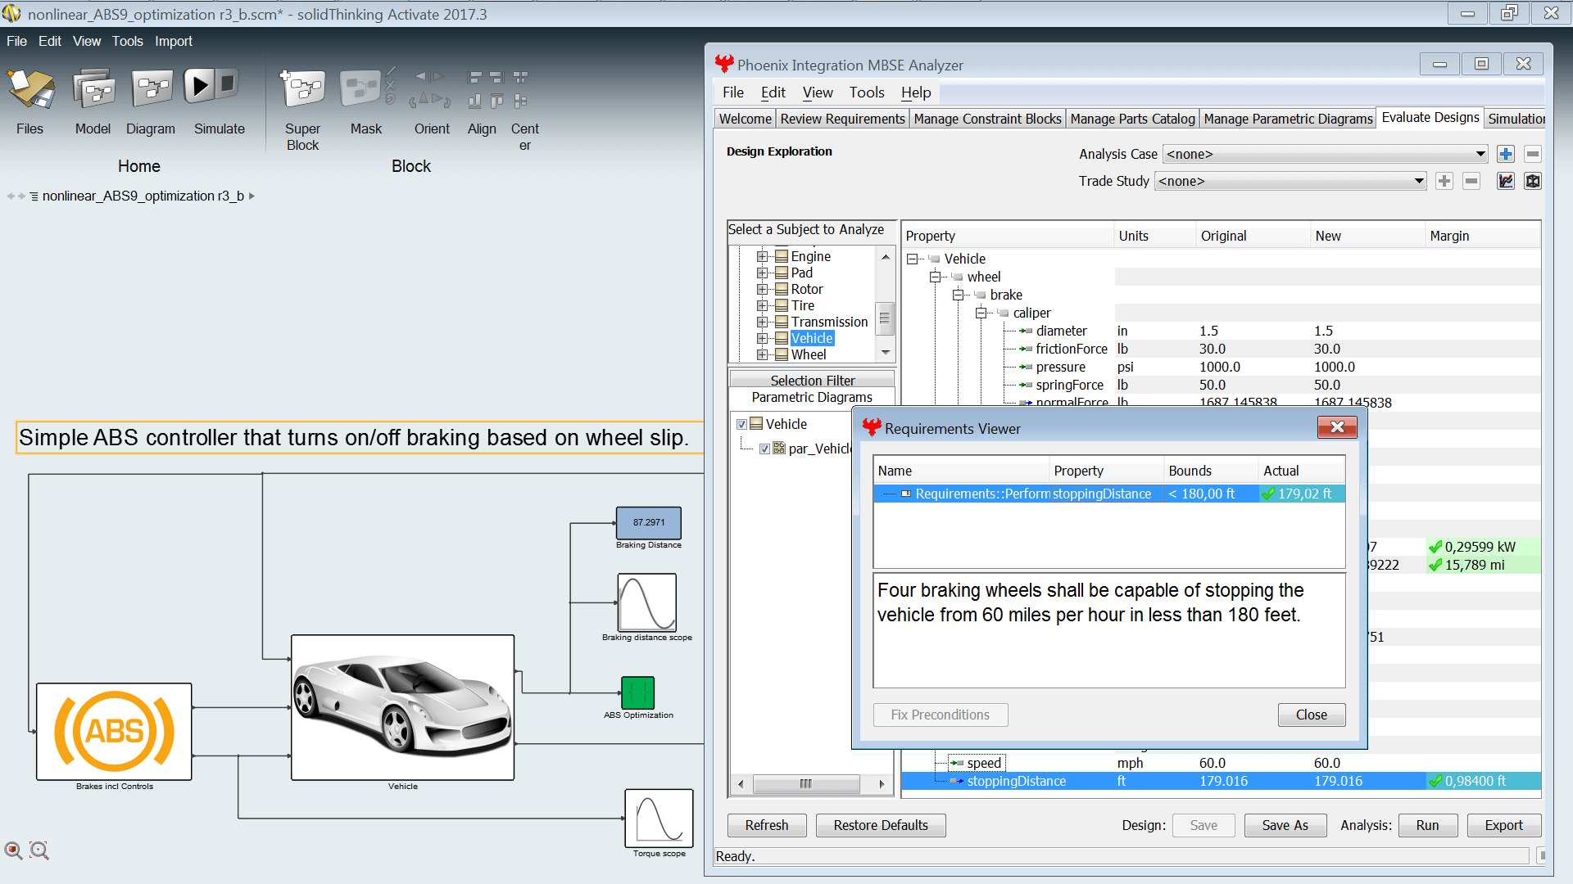This screenshot has height=884, width=1573.
Task: Click the Selection Filter header
Action: [x=812, y=381]
